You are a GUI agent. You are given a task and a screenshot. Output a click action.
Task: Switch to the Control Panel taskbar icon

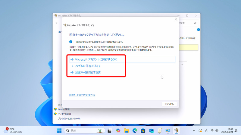pyautogui.click(x=168, y=130)
